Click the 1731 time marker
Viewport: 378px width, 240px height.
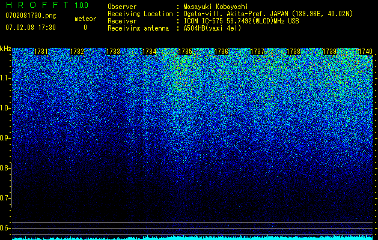coord(41,52)
